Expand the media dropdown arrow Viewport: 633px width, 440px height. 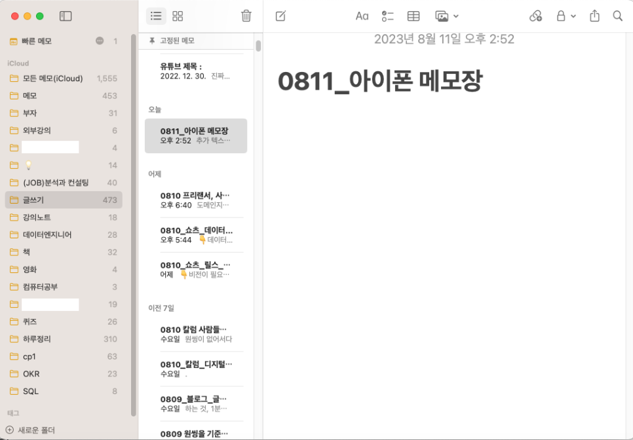tap(456, 16)
